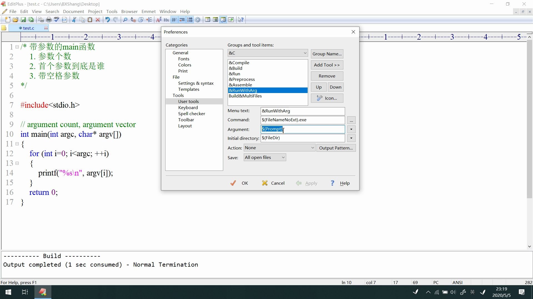Click the Save floppy disk icon
Image resolution: width=533 pixels, height=299 pixels.
click(x=23, y=20)
